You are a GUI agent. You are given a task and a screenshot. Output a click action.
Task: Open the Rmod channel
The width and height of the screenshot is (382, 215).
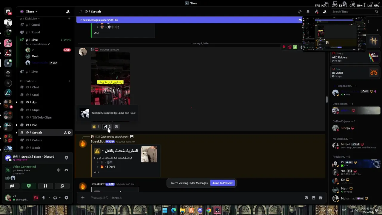click(45, 32)
